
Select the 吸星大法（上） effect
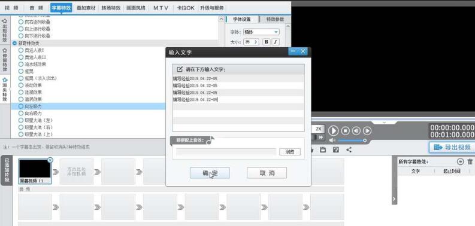pyautogui.click(x=35, y=135)
